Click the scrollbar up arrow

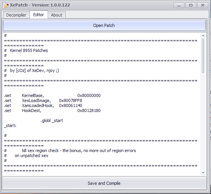coord(203,35)
